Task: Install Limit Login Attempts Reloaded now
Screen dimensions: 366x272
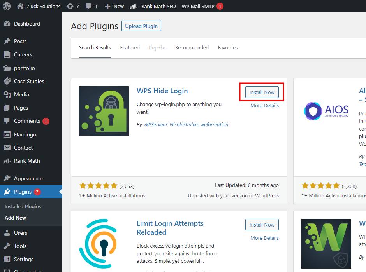Action: 262,225
